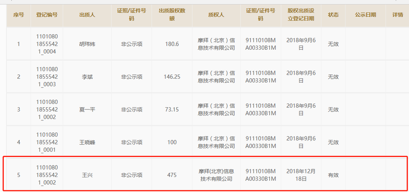Select code 91110108MA00330B1M in 李斌's row

261,77
